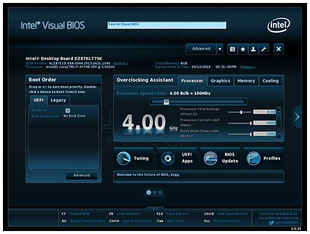Select the third page indicator dot
The width and height of the screenshot is (310, 234).
pos(161,192)
